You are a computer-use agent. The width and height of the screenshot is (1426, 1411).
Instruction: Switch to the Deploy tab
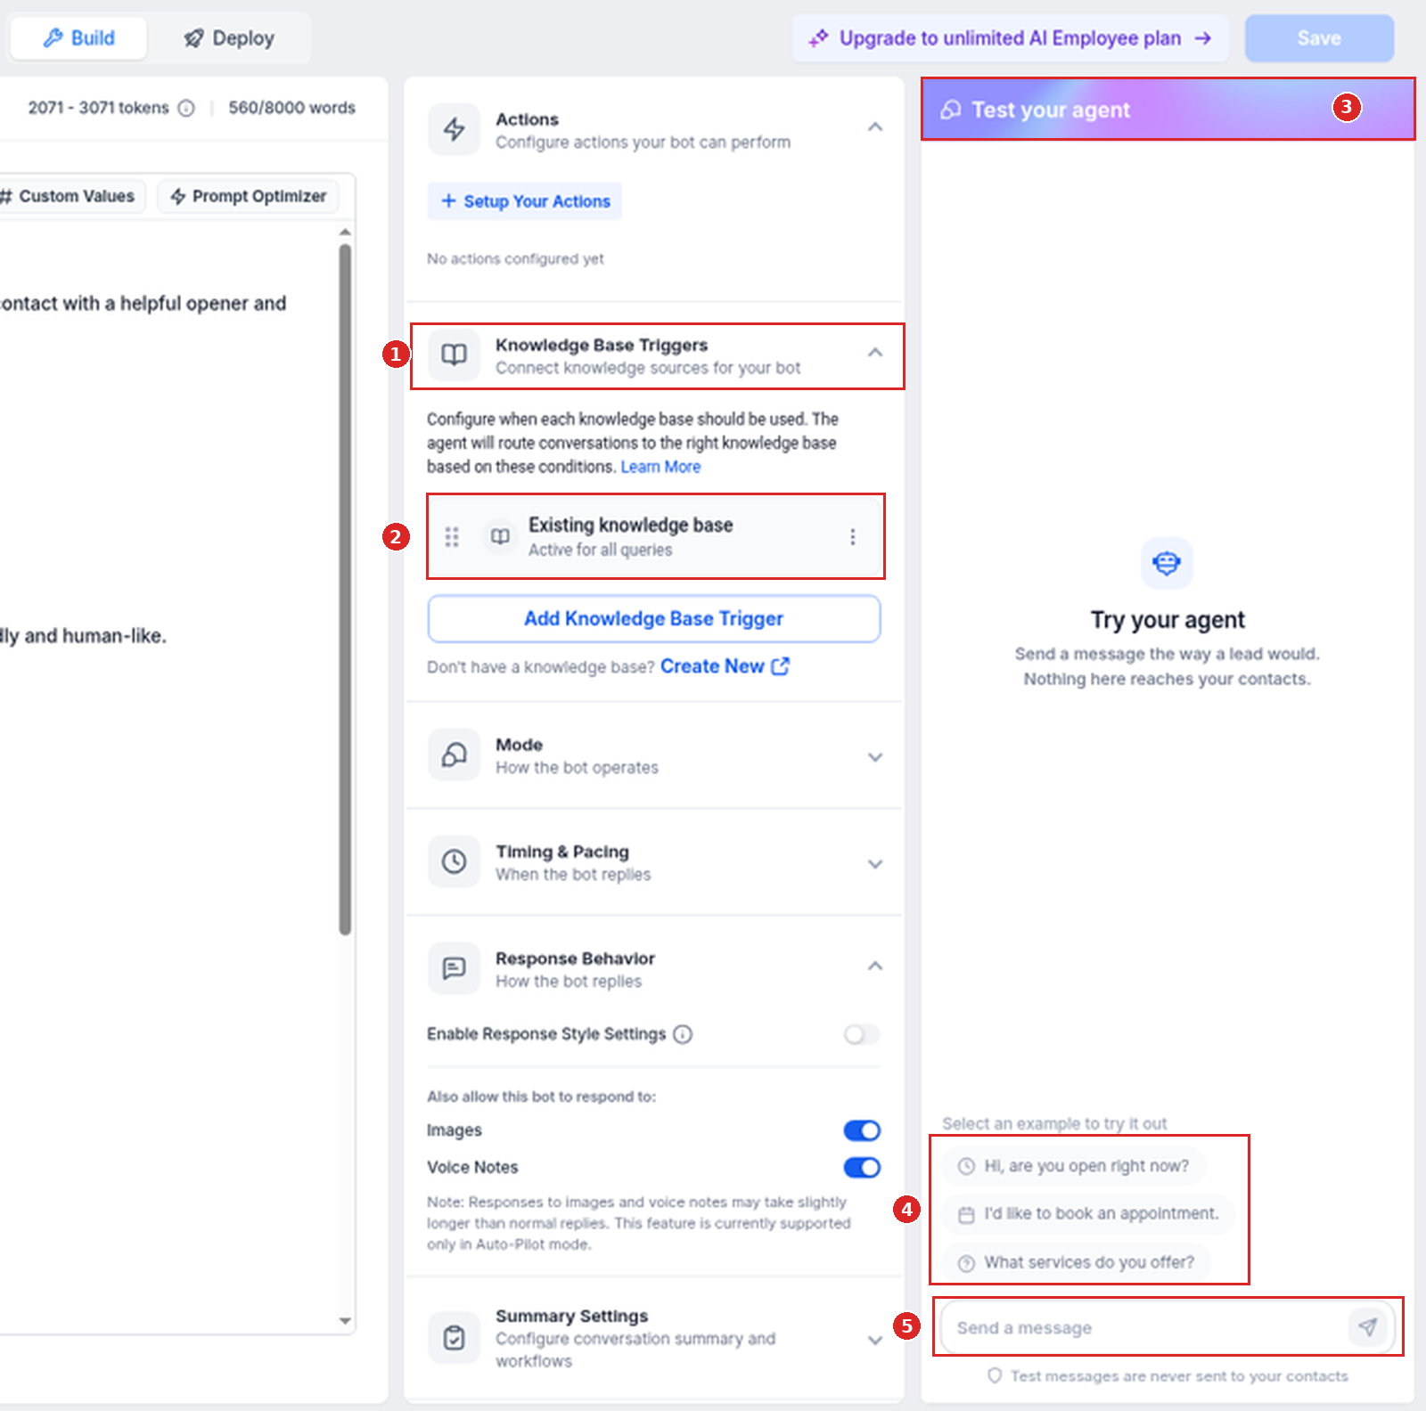point(229,38)
